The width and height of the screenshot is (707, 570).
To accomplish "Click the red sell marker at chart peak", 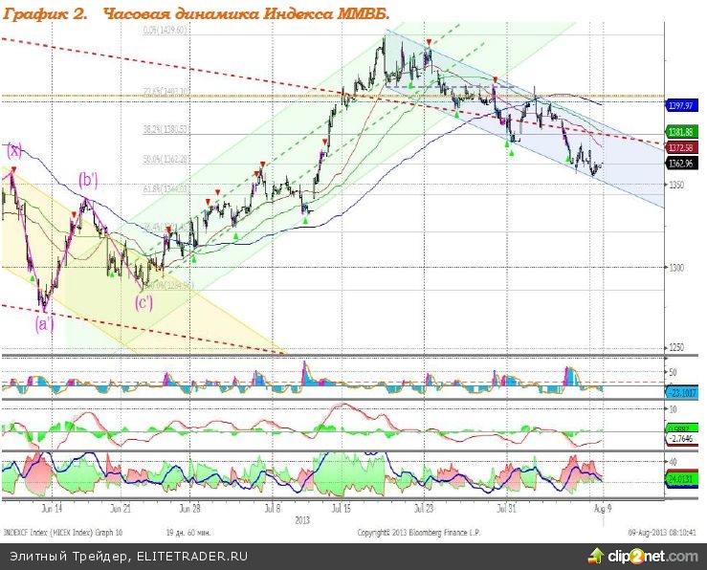I will (429, 42).
